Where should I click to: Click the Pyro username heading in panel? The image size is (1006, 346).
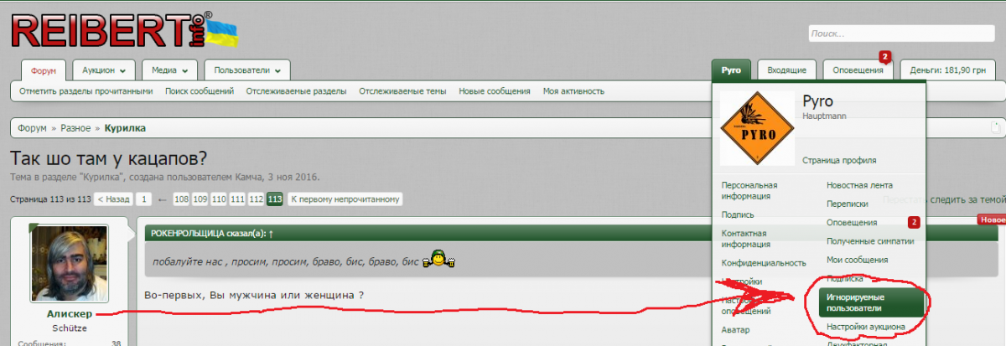click(817, 101)
